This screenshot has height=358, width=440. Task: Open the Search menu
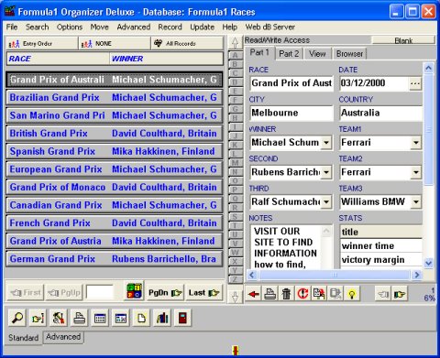[38, 27]
